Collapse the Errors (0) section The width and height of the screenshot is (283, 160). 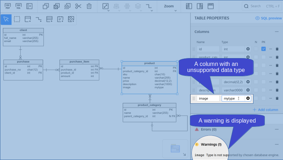pyautogui.click(x=277, y=129)
